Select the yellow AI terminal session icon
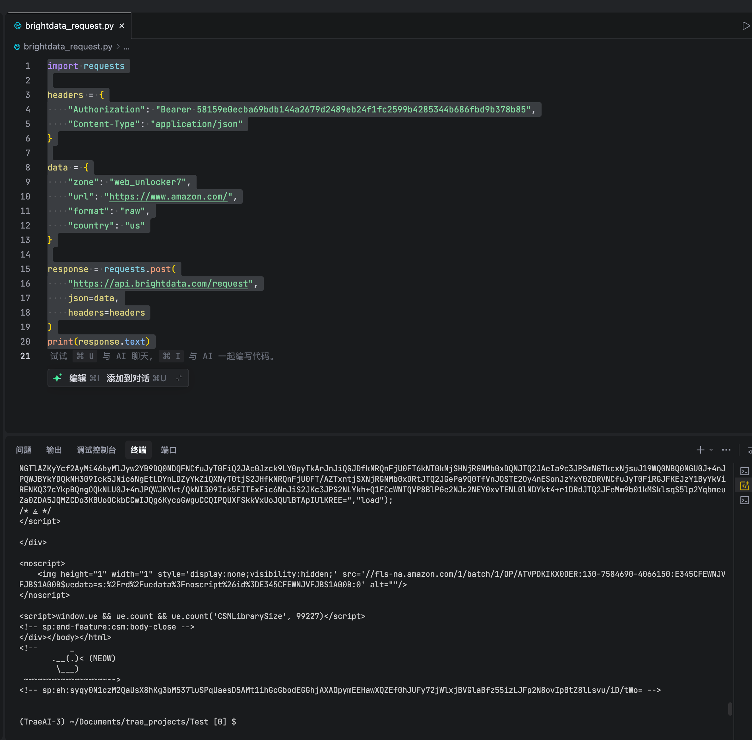 coord(744,485)
